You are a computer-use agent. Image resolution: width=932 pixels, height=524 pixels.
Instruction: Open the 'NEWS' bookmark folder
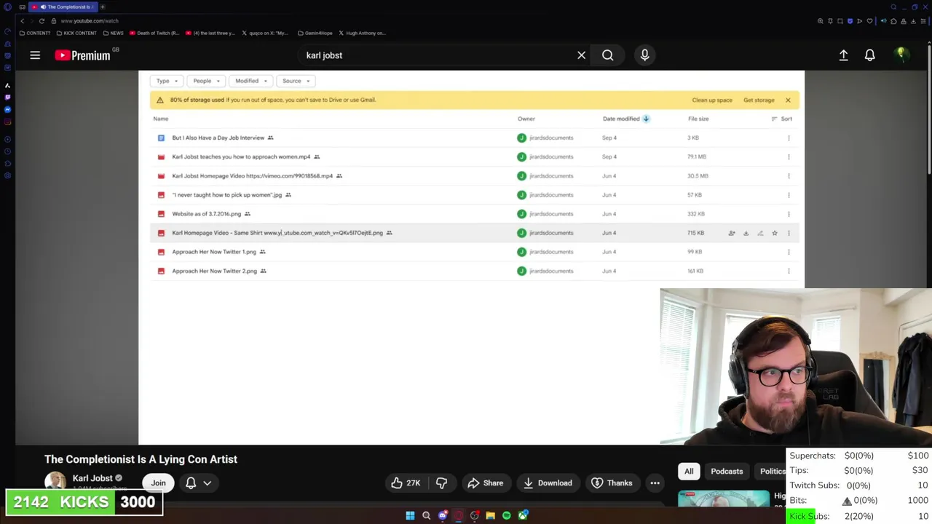coord(113,33)
